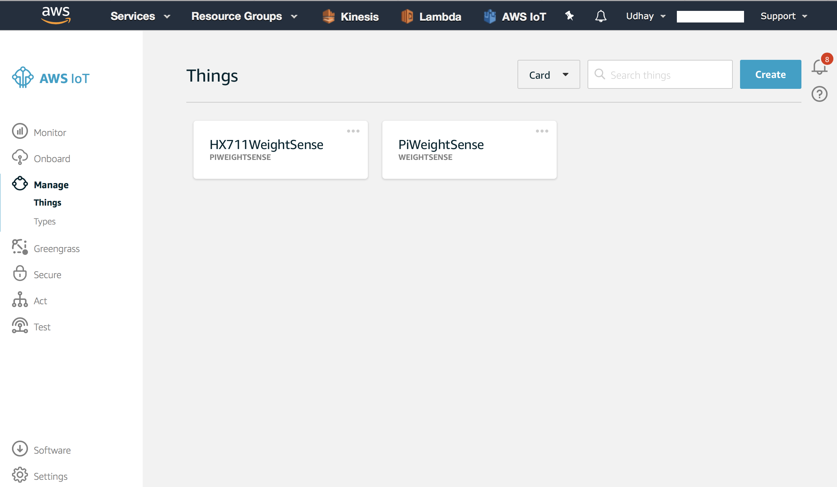
Task: Expand the Services dropdown menu
Action: click(x=140, y=16)
